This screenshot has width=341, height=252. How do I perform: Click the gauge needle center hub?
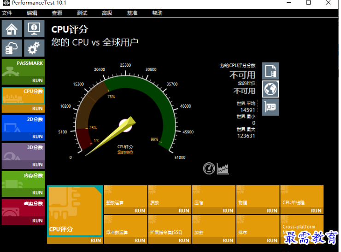coord(126,125)
